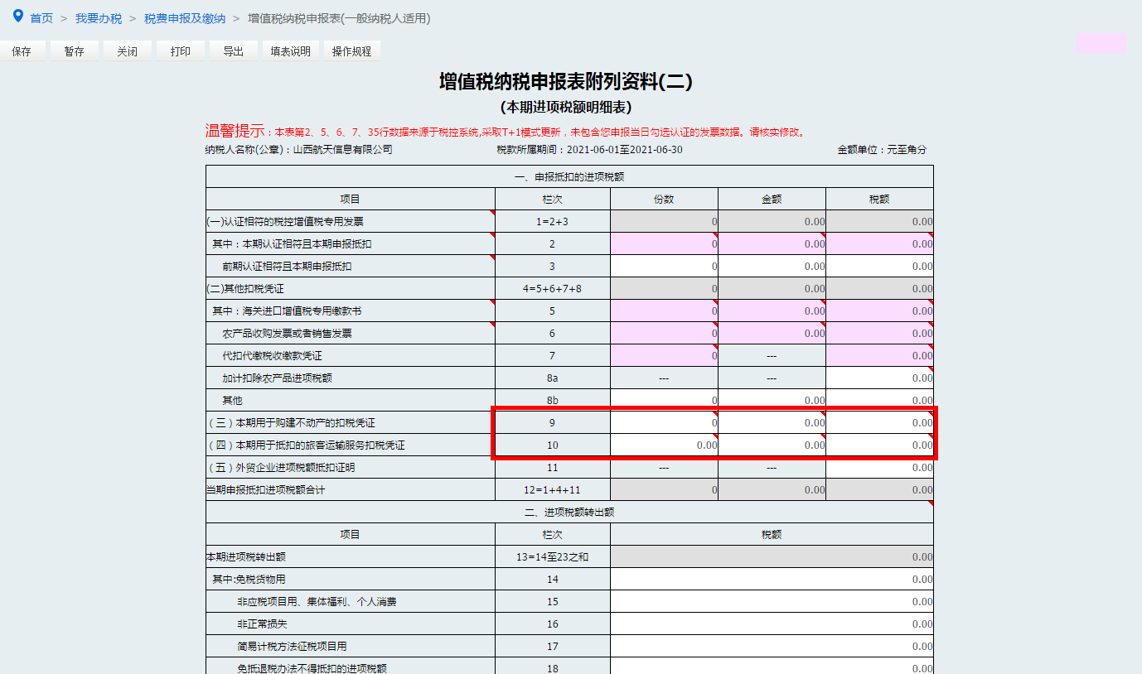Click the 13=14至23之和 栏次 cell
This screenshot has height=674, width=1142.
pos(553,557)
